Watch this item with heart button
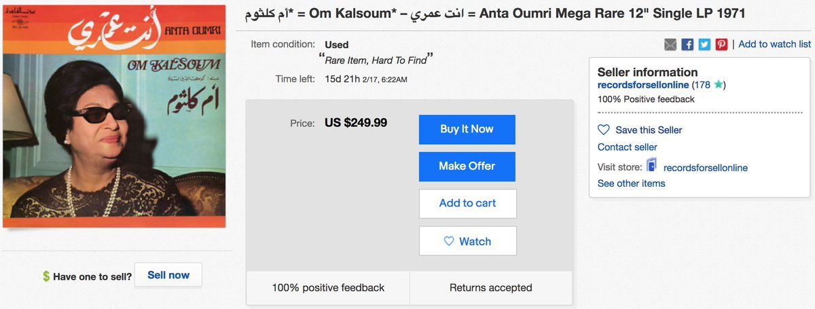This screenshot has height=309, width=815. [467, 241]
